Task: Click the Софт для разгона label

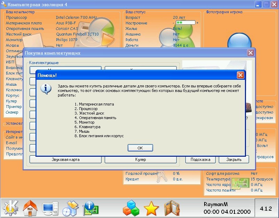Action: point(223,173)
